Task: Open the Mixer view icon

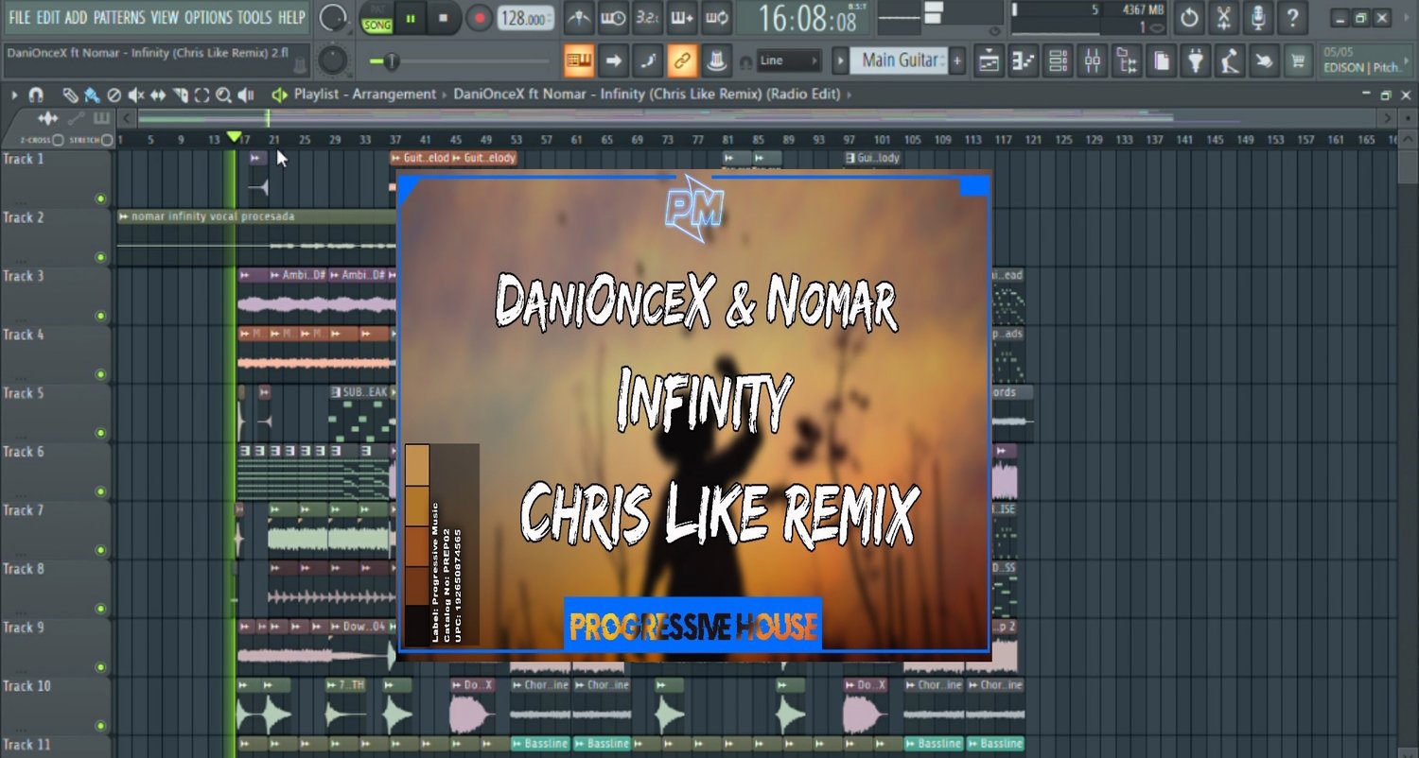Action: tap(1093, 60)
